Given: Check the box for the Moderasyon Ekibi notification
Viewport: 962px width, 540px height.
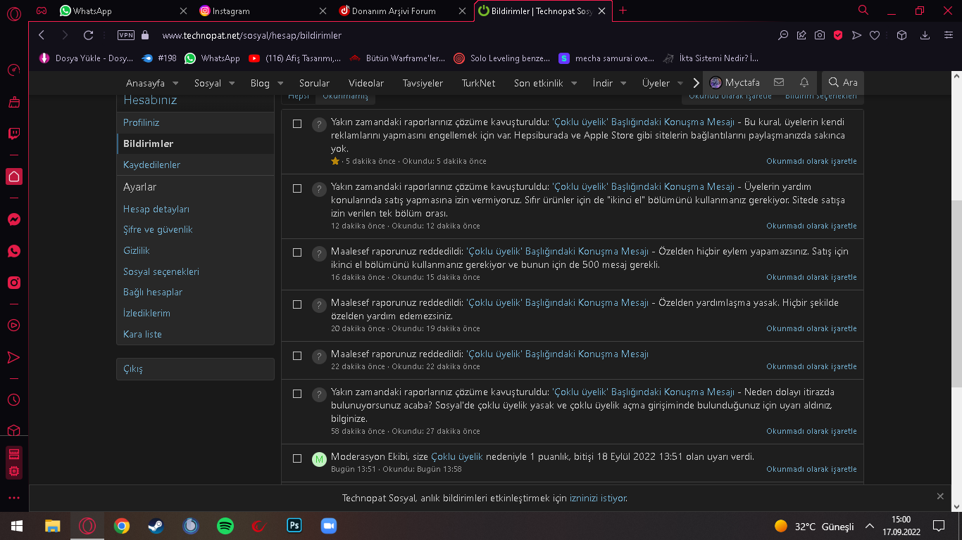Looking at the screenshot, I should (x=297, y=458).
